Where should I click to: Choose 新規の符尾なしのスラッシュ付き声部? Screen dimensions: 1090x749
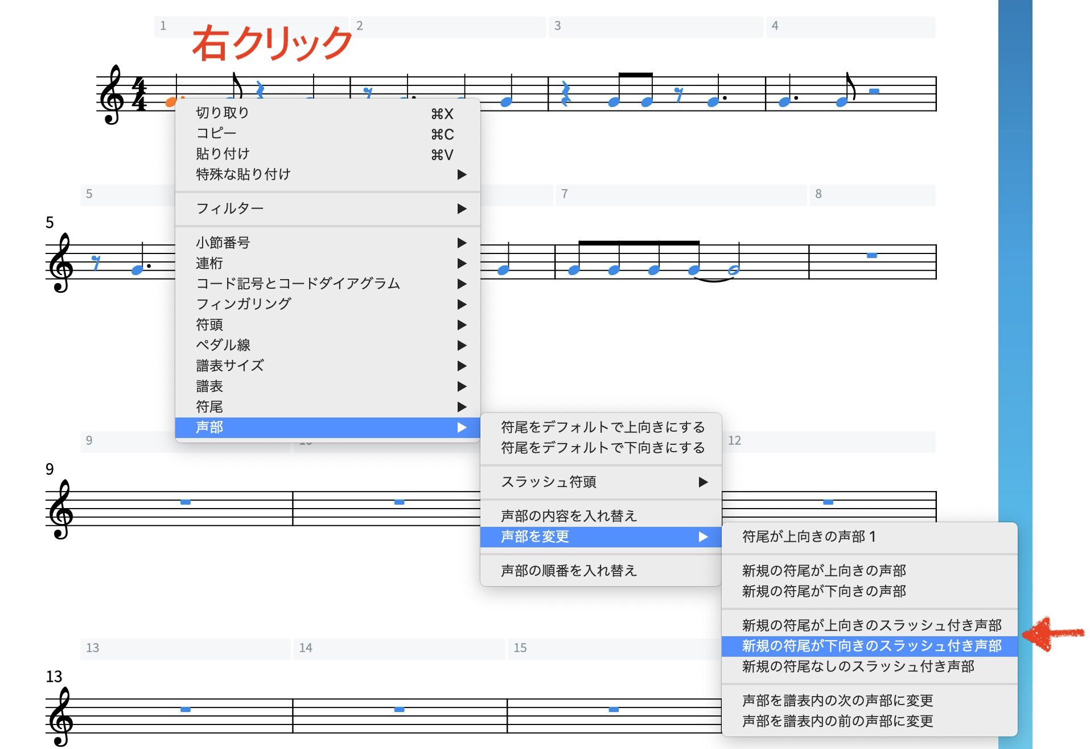[x=858, y=666]
